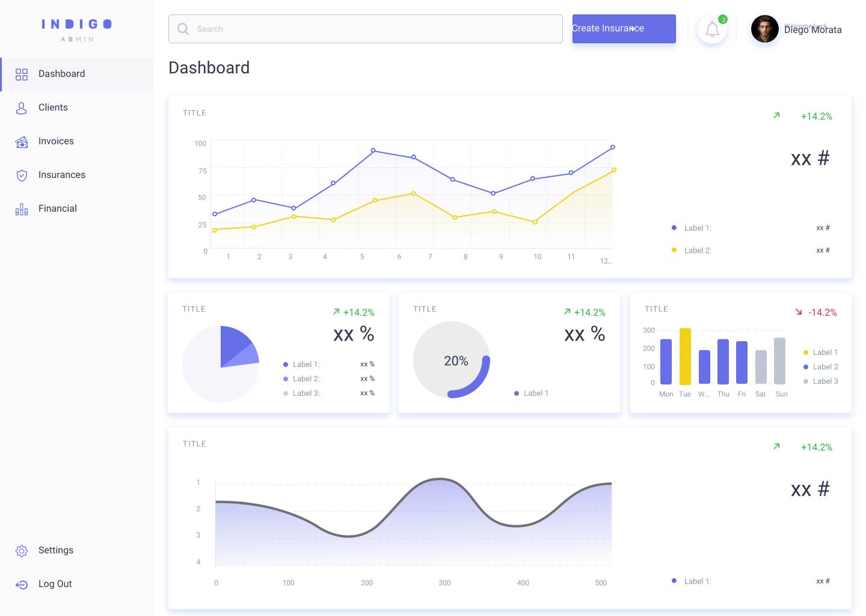Click Diego Morata's profile avatar
This screenshot has height=616, width=866.
tap(765, 29)
